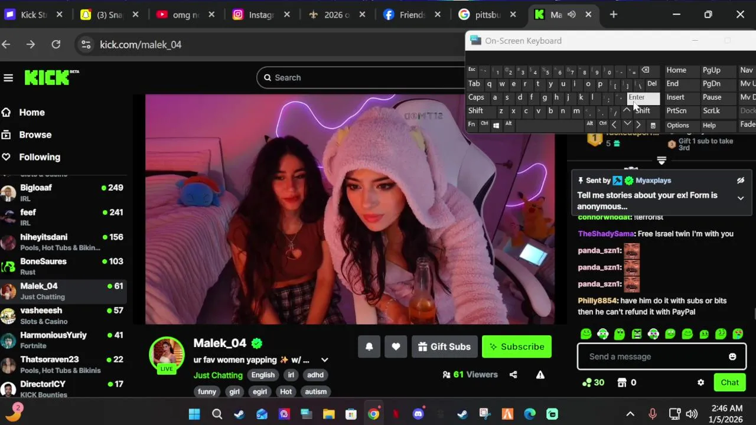This screenshot has height=425, width=756.
Task: Click the Kick search box
Action: point(361,77)
